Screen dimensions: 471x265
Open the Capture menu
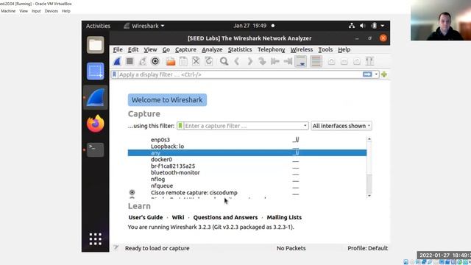[185, 49]
